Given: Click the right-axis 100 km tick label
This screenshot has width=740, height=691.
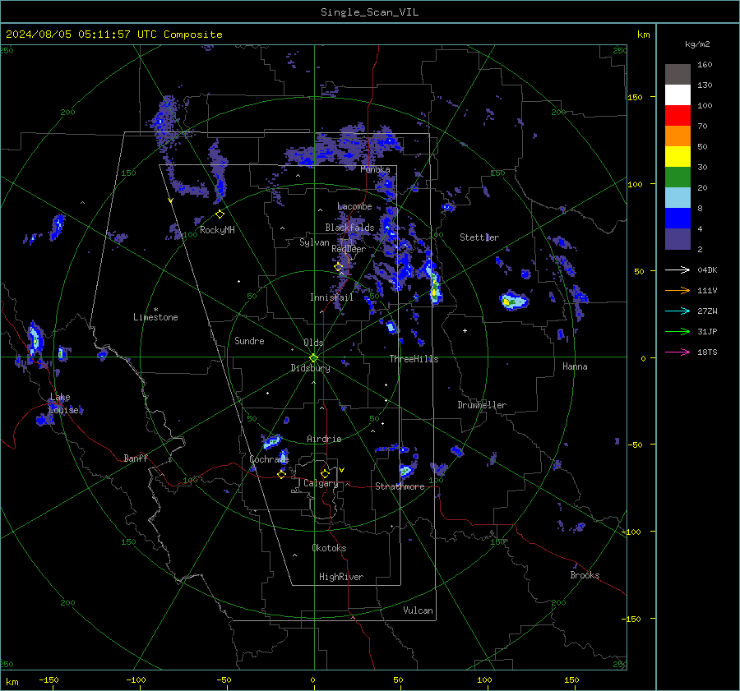Looking at the screenshot, I should 636,184.
